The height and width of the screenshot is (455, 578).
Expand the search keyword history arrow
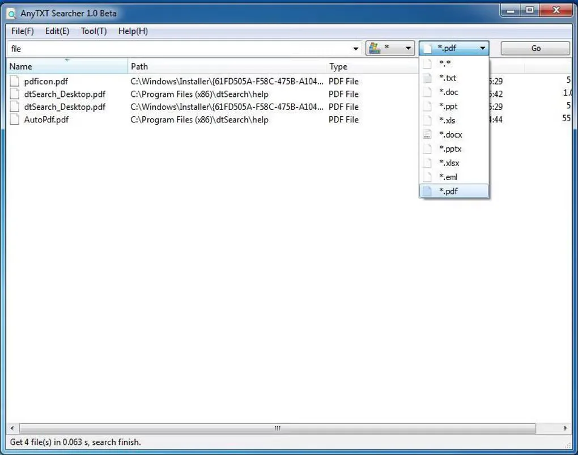click(x=356, y=49)
